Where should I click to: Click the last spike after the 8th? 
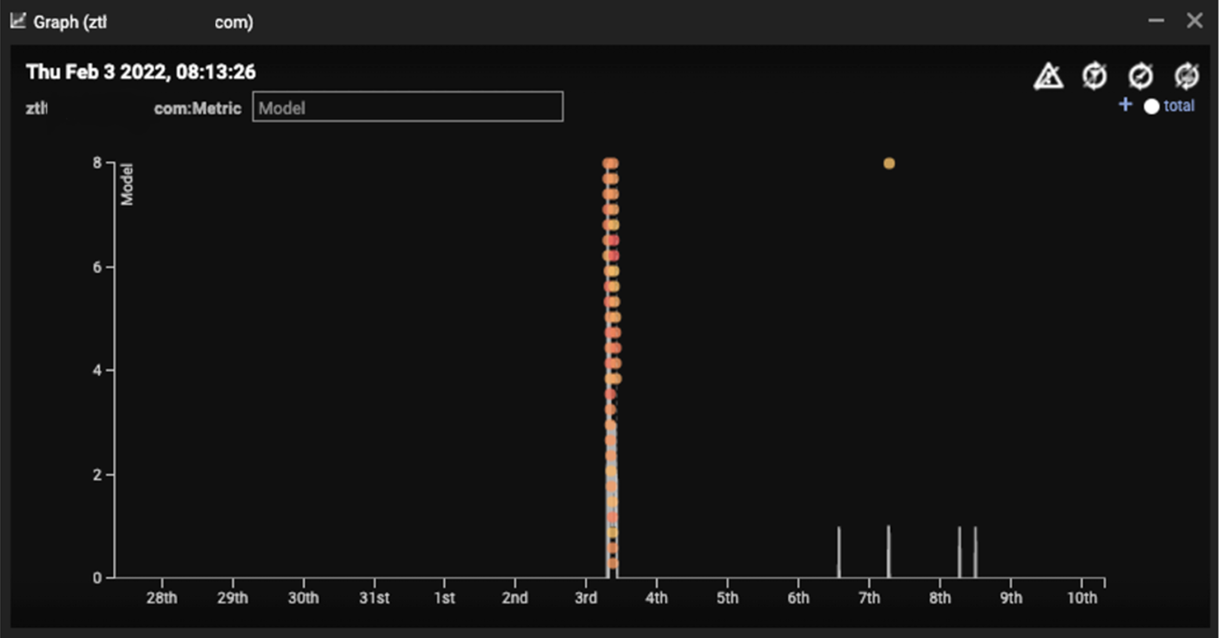point(975,551)
